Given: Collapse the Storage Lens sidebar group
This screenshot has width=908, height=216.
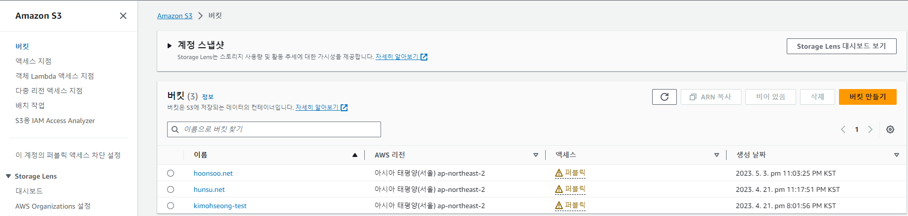Looking at the screenshot, I should [x=8, y=176].
